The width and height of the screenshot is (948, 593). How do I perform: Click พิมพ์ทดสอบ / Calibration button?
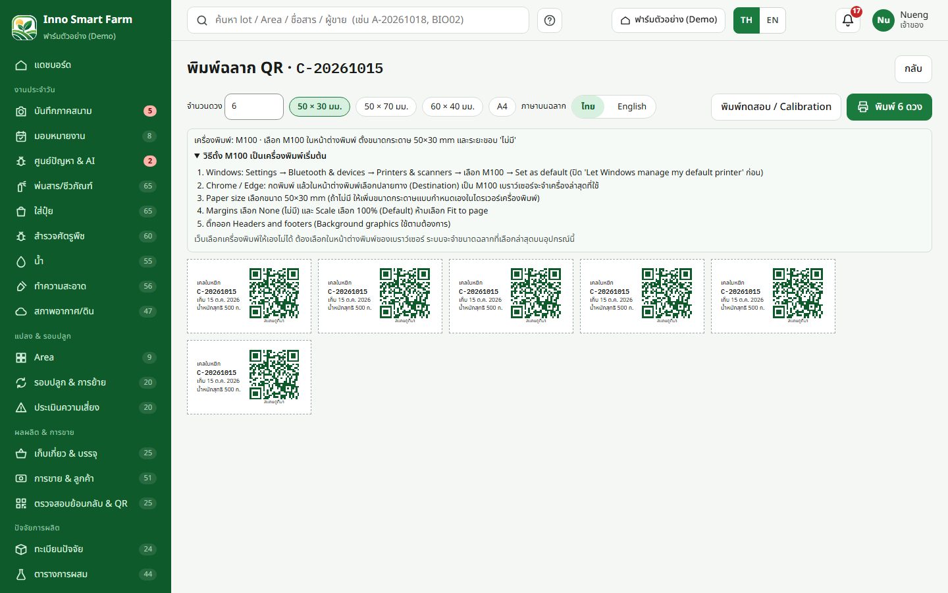point(776,107)
